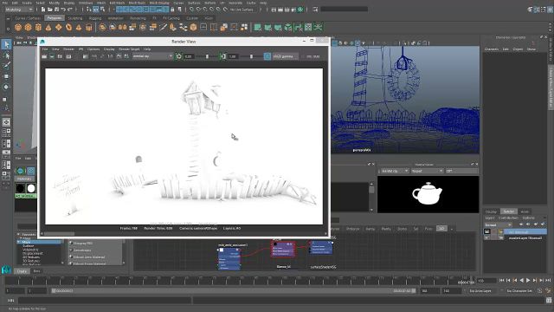Open the Bins tab in Hypershade

pos(36,271)
